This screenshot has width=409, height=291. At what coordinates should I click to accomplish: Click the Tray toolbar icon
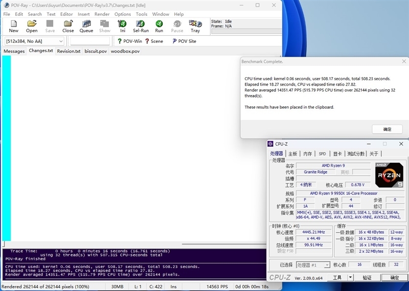click(x=195, y=26)
